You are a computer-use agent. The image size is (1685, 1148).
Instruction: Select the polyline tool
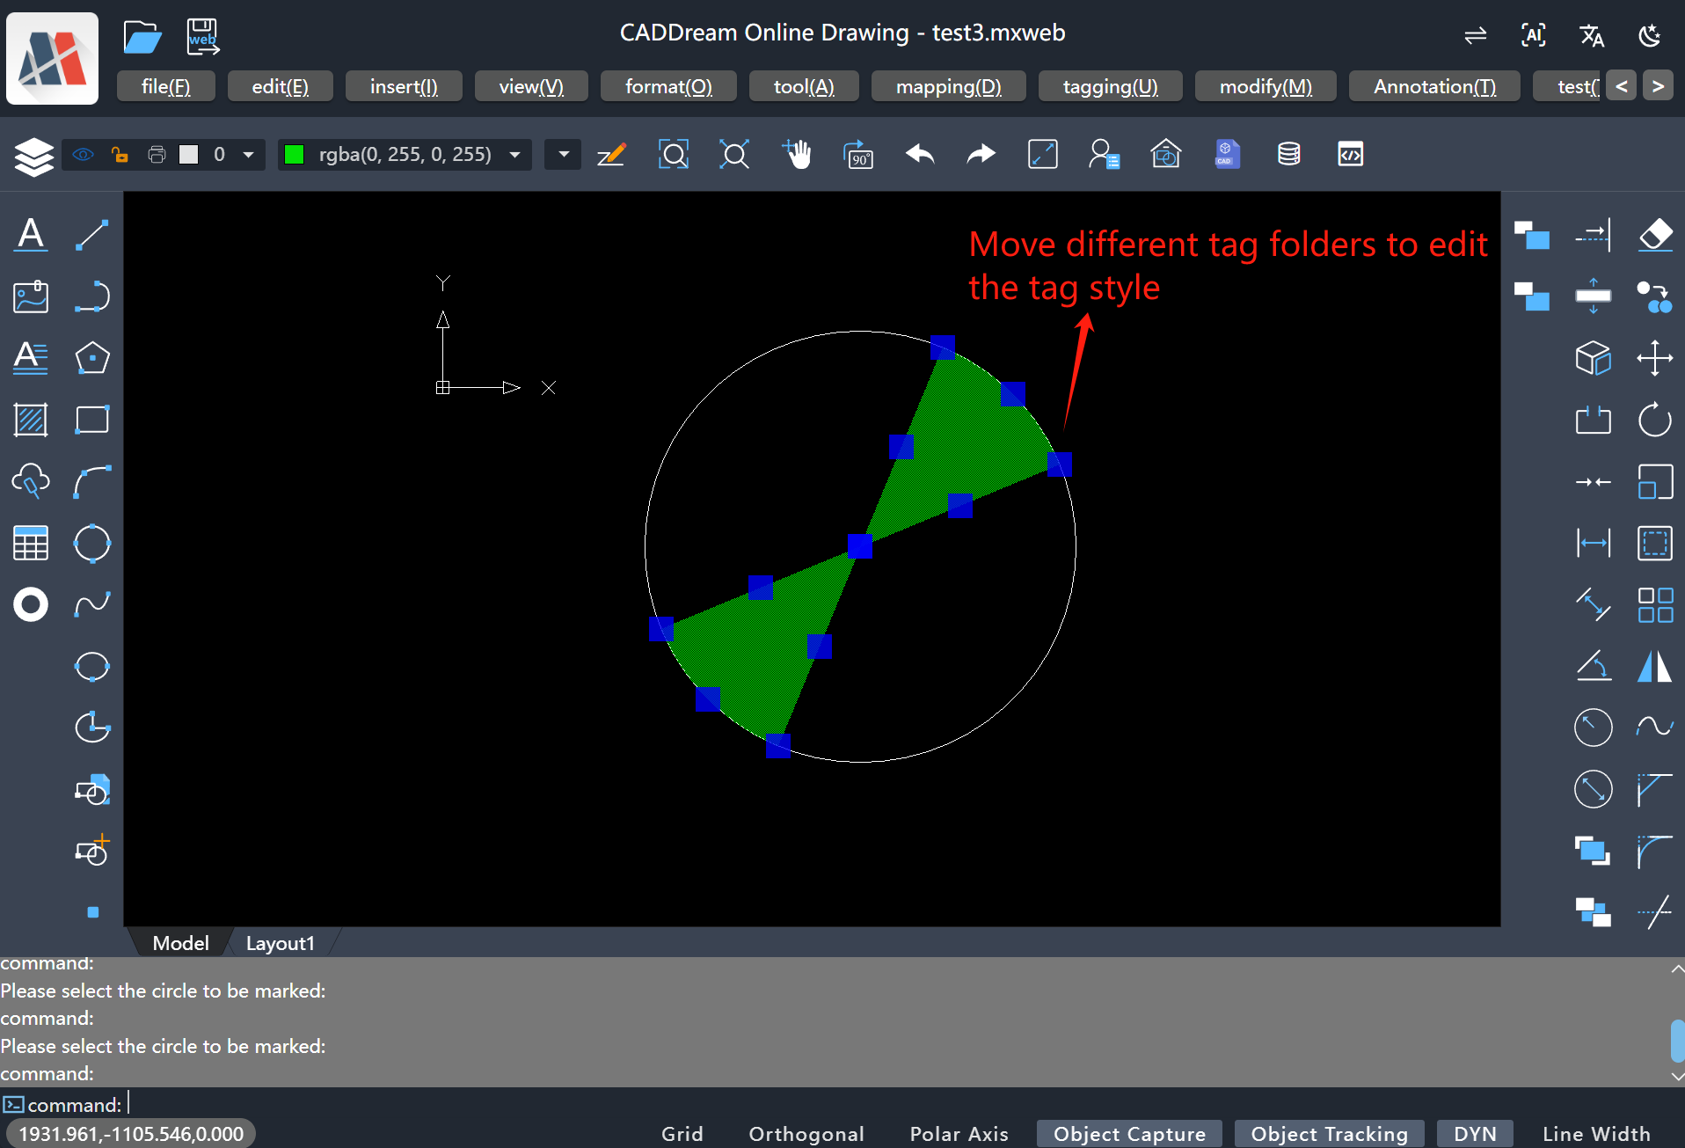(x=92, y=296)
